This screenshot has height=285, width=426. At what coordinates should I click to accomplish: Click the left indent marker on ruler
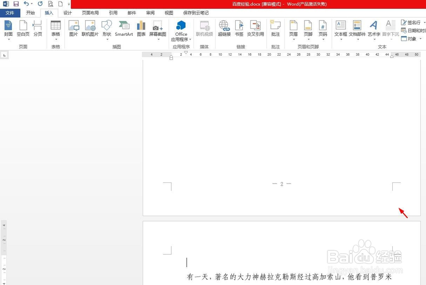(171, 57)
